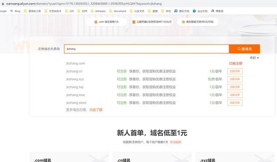Screen dimensions: 277x162
Task: Open the .xyz域名 card
Action: pyautogui.click(x=235, y=157)
